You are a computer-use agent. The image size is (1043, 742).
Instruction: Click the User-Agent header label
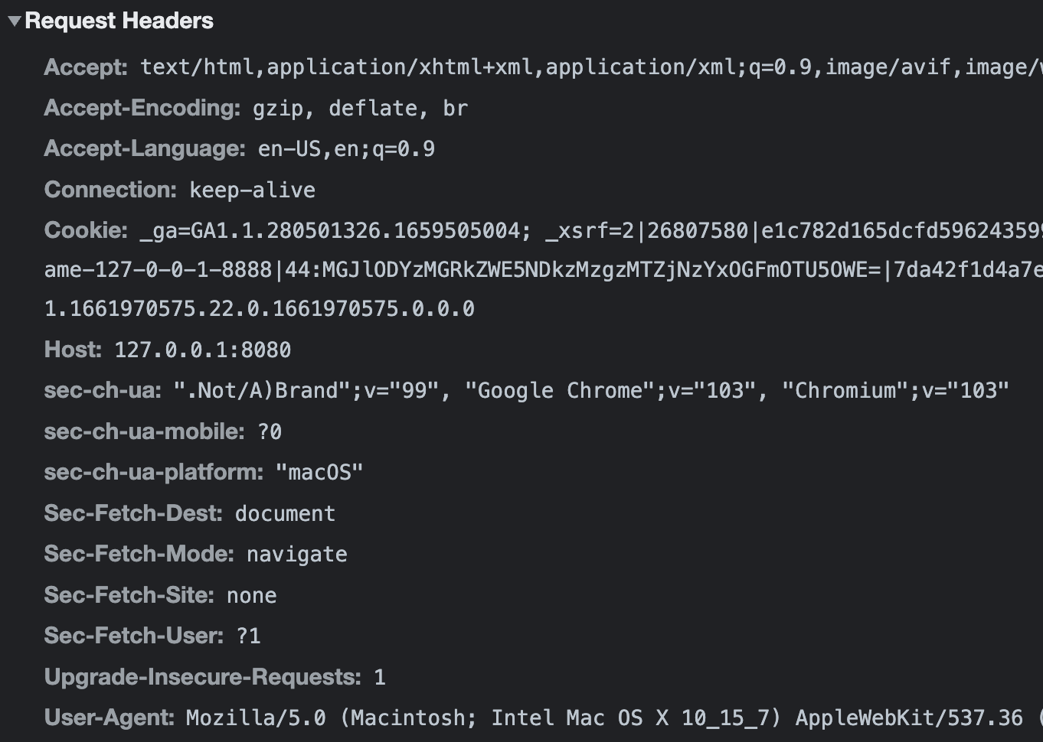110,718
